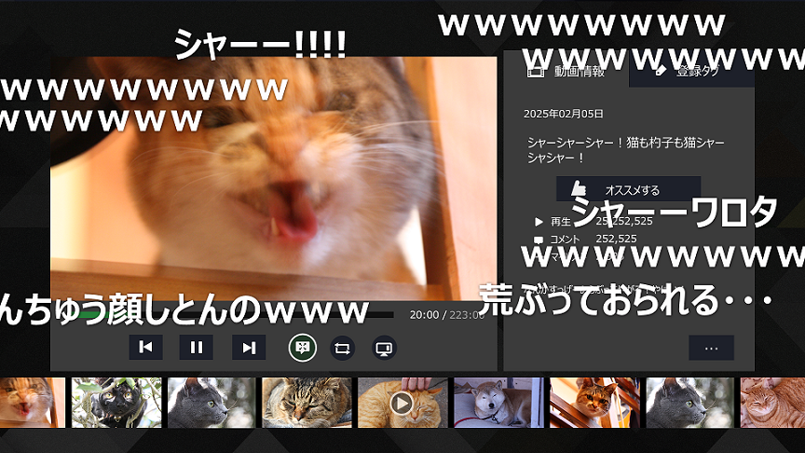Open the more options (…) button
Viewport: 805px width, 453px height.
[711, 349]
